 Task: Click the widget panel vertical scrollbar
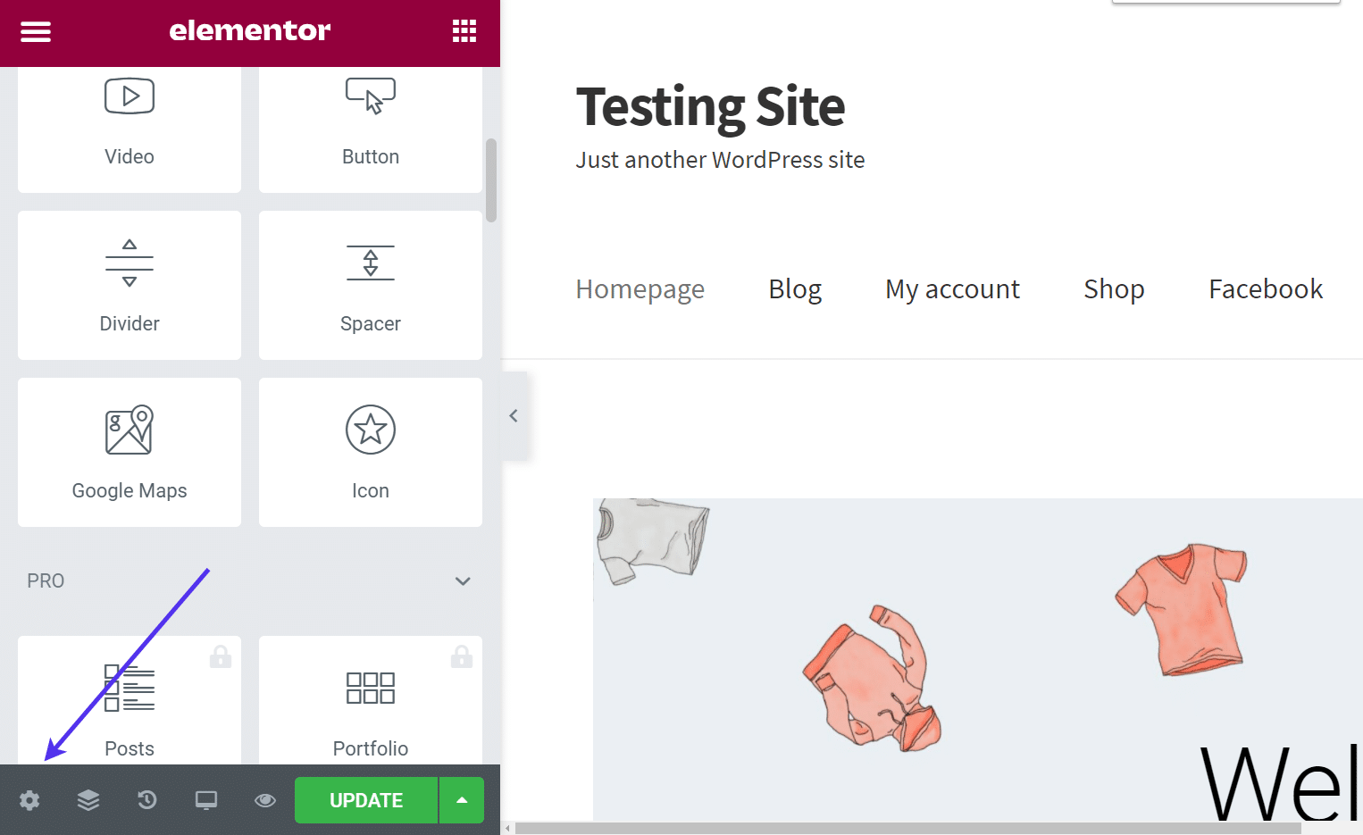(x=491, y=180)
